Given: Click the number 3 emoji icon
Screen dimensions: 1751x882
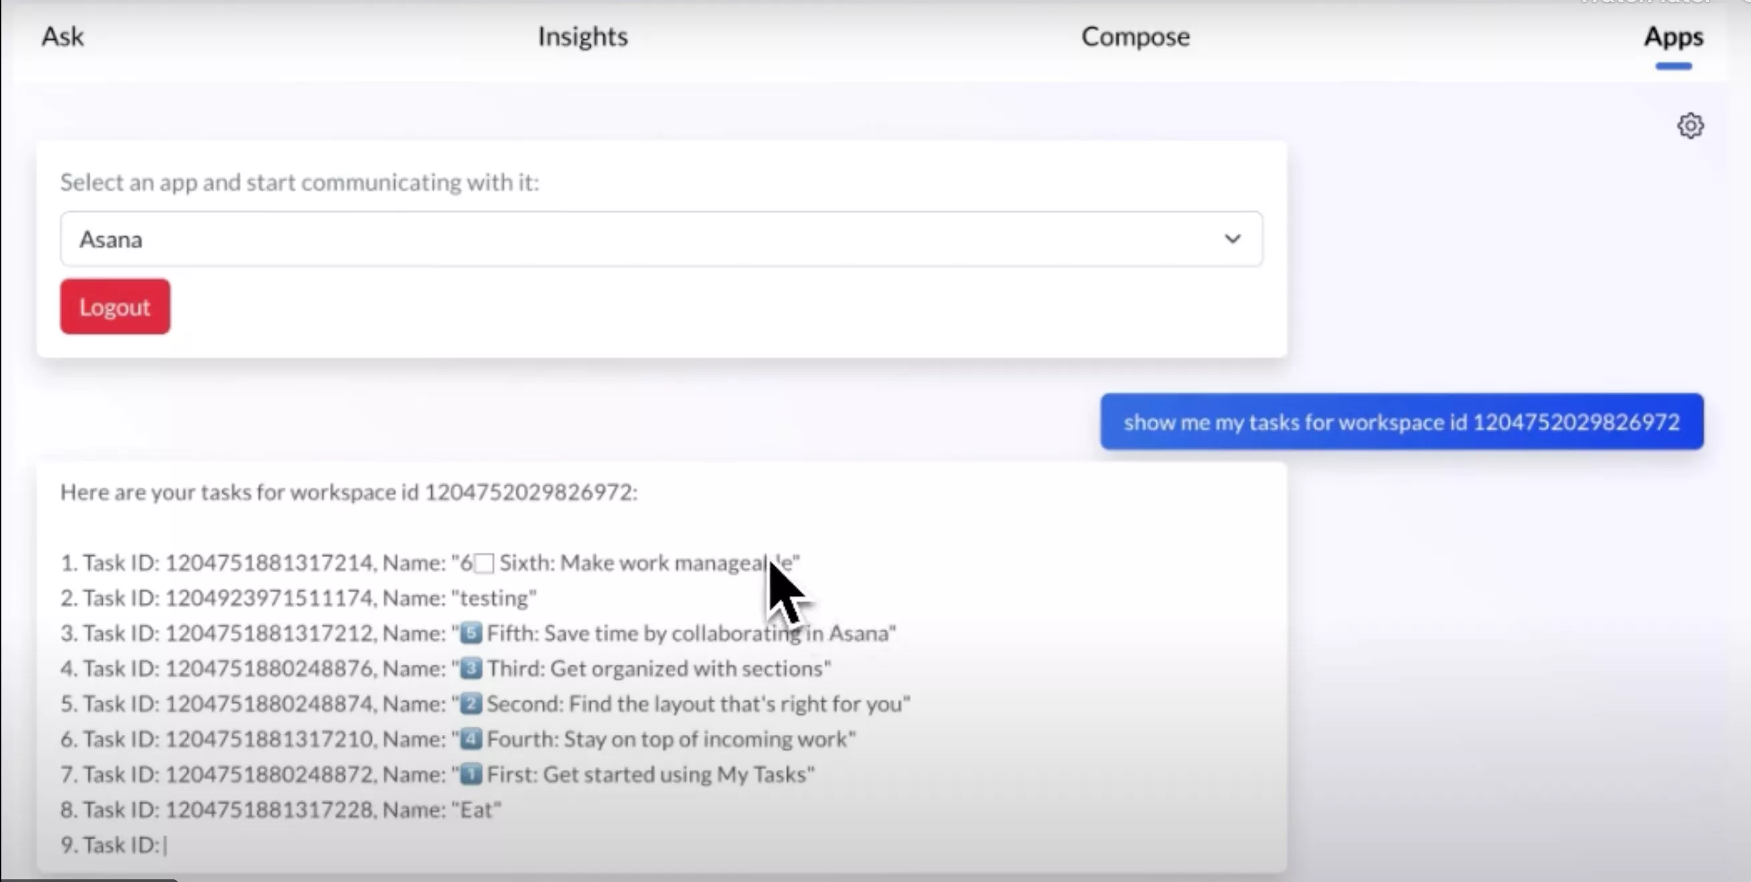Looking at the screenshot, I should 471,669.
